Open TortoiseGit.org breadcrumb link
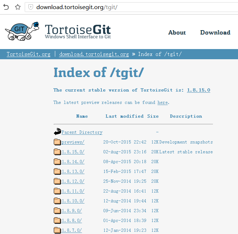This screenshot has width=238, height=234. [29, 54]
